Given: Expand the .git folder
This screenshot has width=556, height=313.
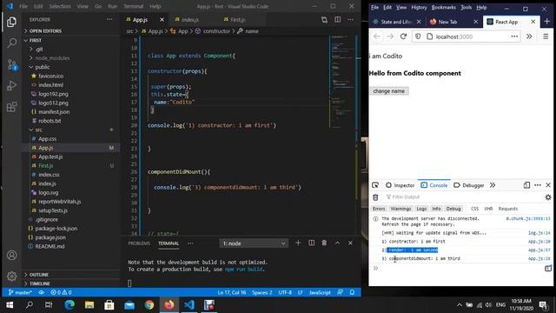Looking at the screenshot, I should tap(71, 49).
